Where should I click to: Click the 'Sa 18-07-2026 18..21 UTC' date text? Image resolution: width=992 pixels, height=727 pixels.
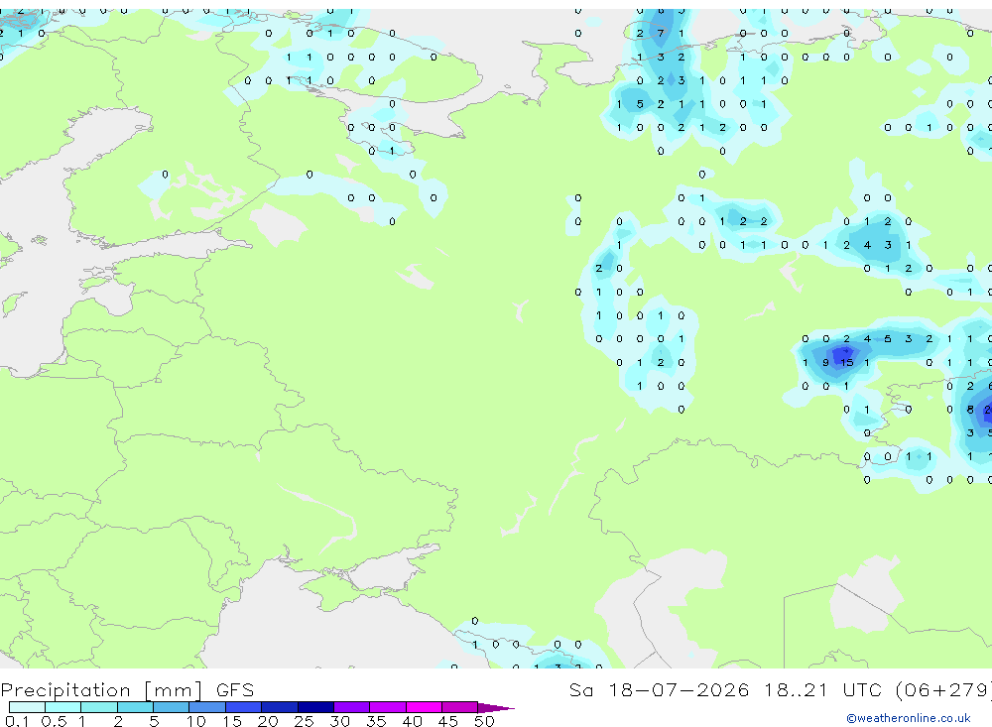click(726, 689)
